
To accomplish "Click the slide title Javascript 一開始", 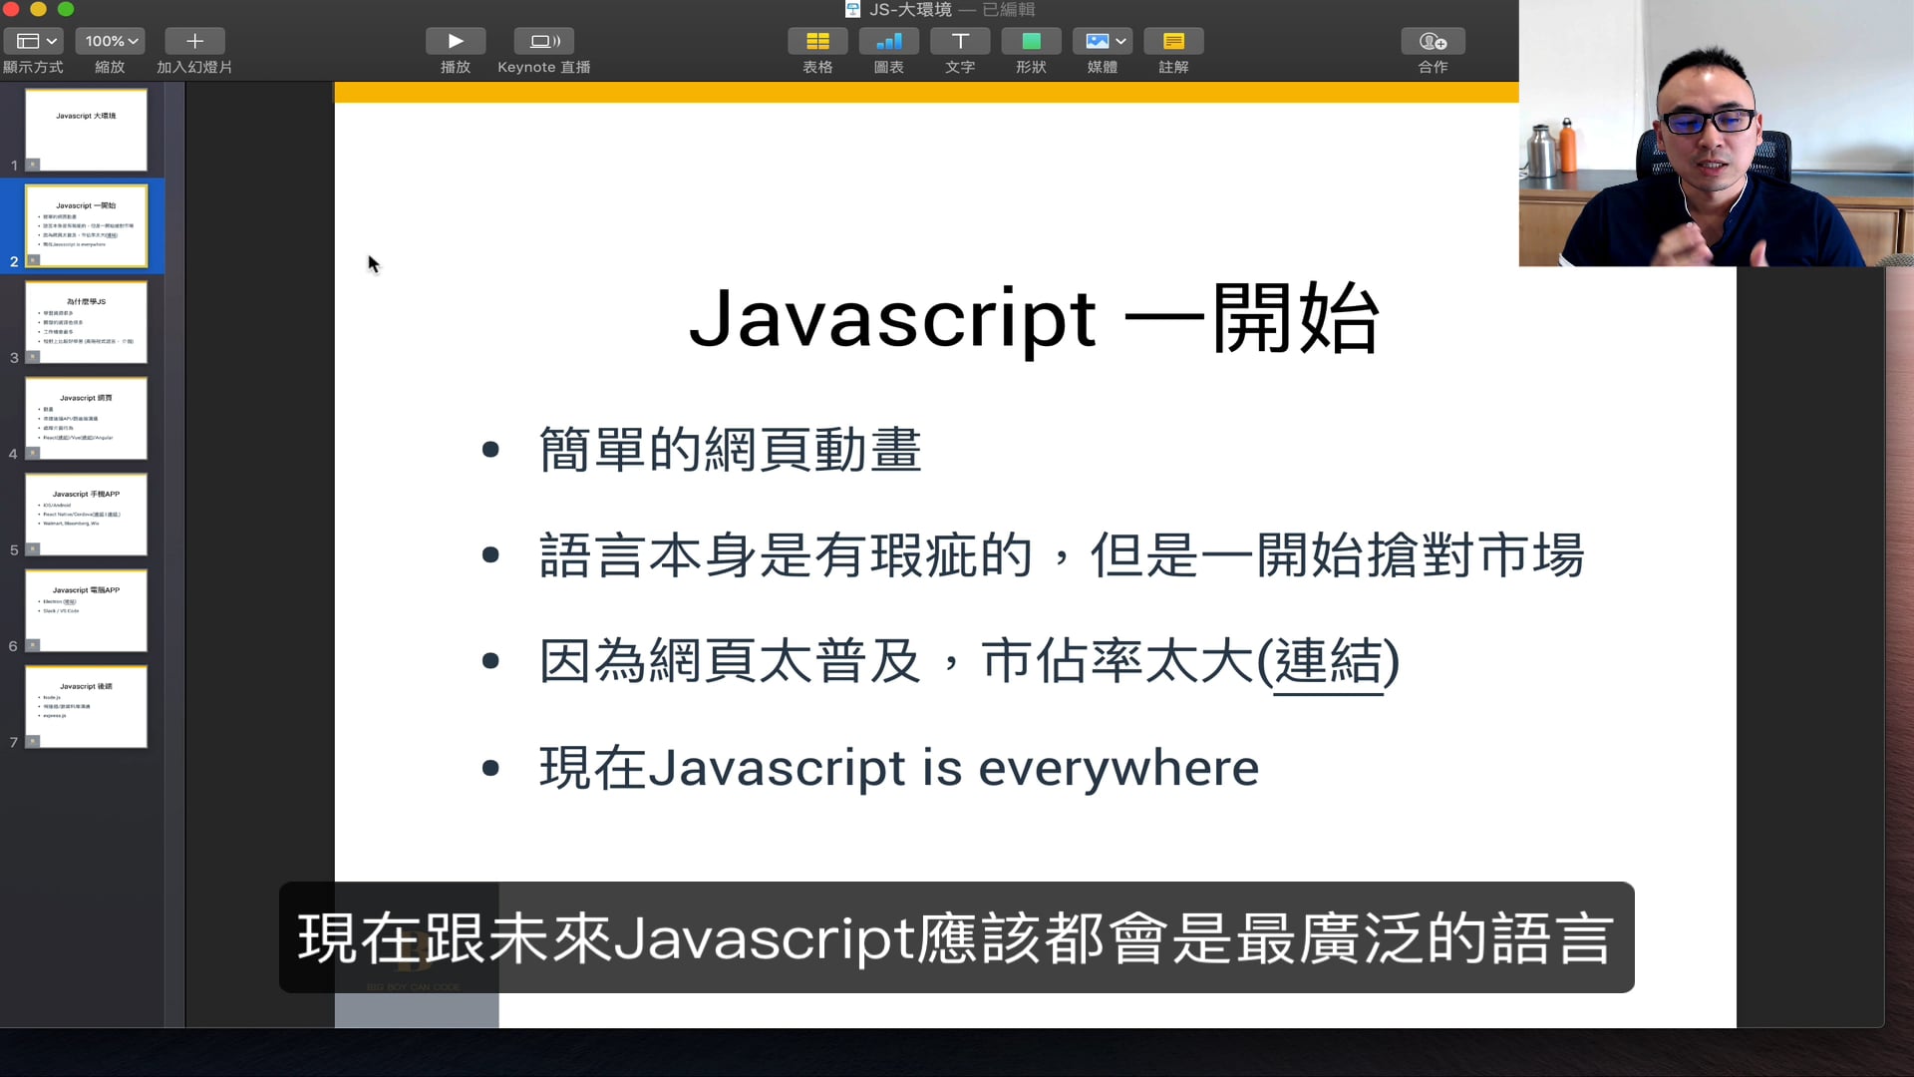I will [1033, 318].
